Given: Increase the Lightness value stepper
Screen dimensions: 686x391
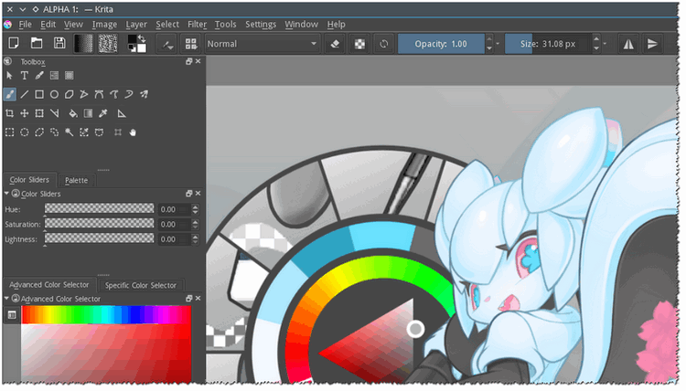Looking at the screenshot, I should tap(195, 237).
